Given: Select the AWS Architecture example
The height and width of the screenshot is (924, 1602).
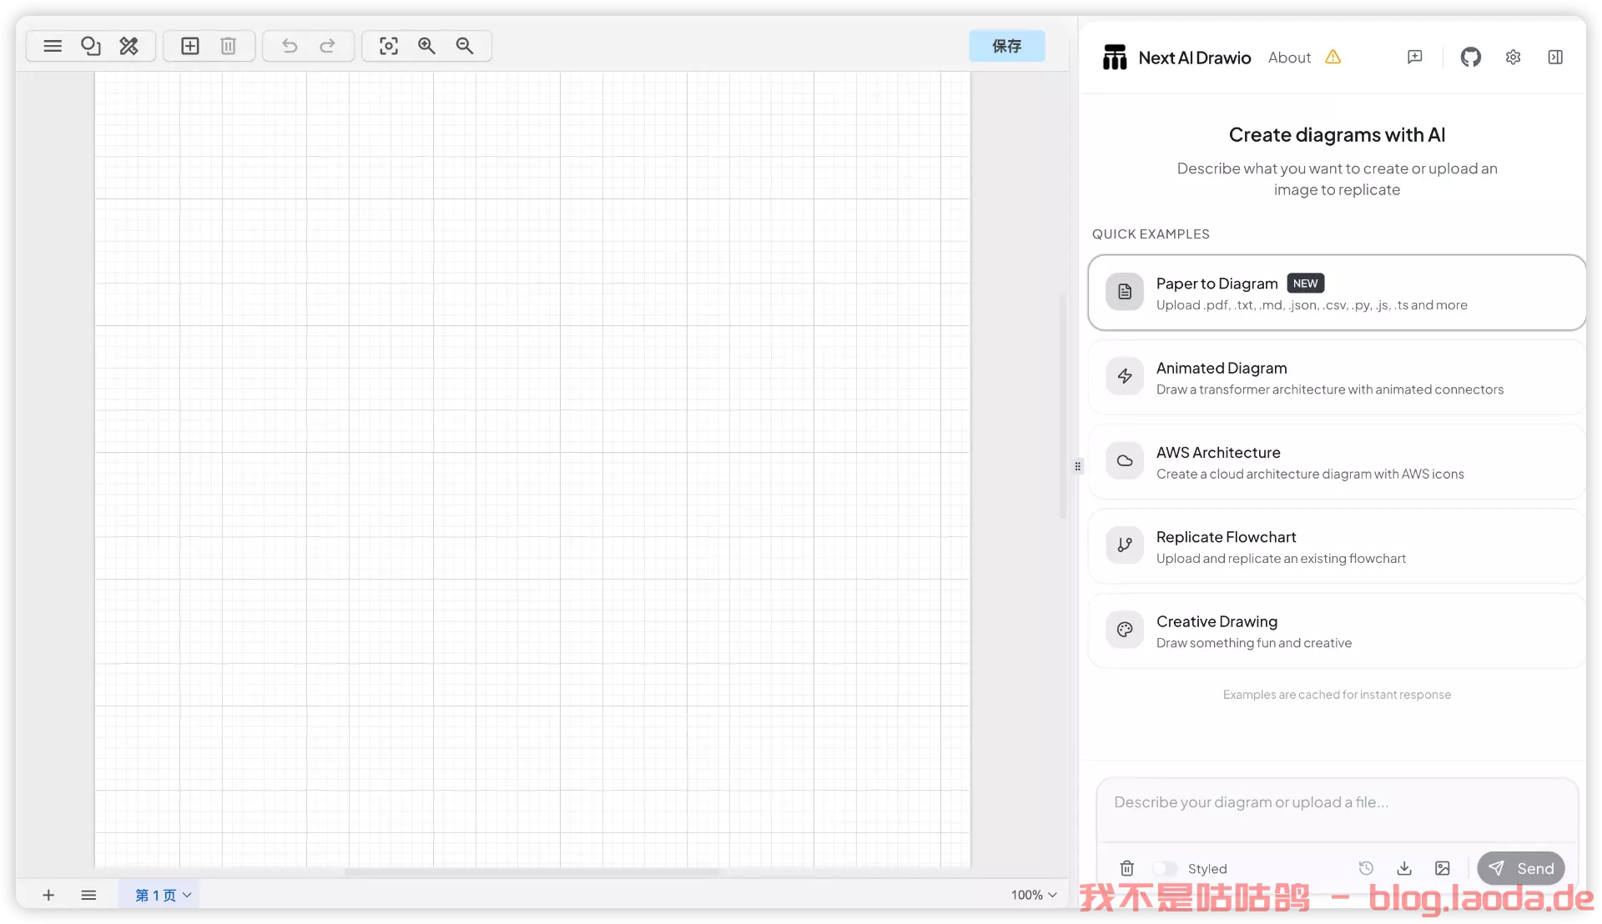Looking at the screenshot, I should (x=1335, y=462).
